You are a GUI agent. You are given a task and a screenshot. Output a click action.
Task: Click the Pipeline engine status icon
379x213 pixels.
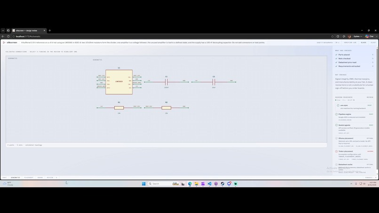coord(337,114)
